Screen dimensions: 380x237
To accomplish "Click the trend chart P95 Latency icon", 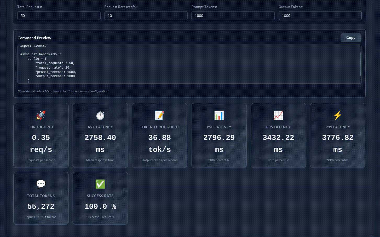I will click(278, 115).
